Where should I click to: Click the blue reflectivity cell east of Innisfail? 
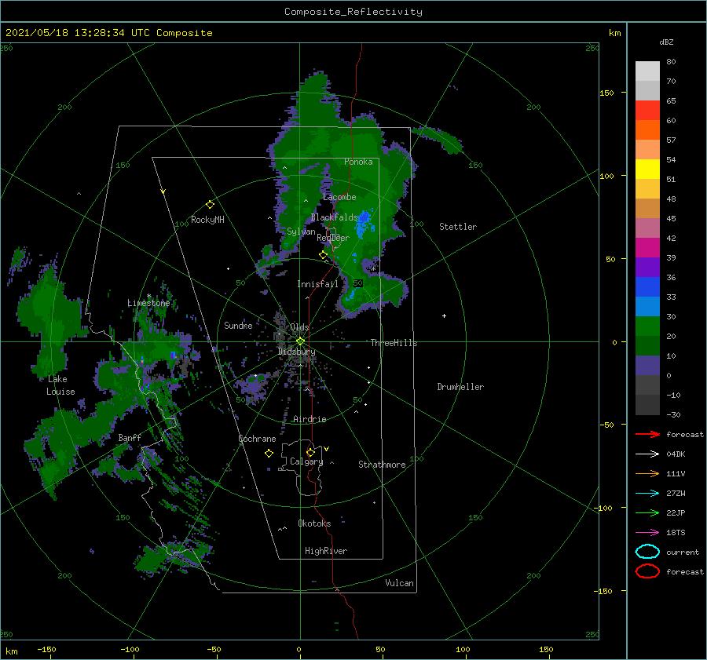coord(350,294)
